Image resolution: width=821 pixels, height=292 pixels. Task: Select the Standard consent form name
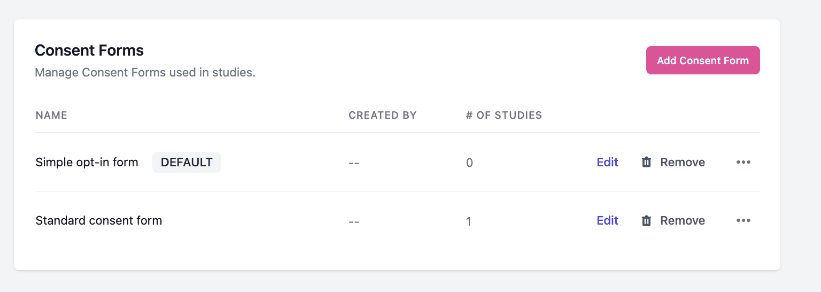98,220
